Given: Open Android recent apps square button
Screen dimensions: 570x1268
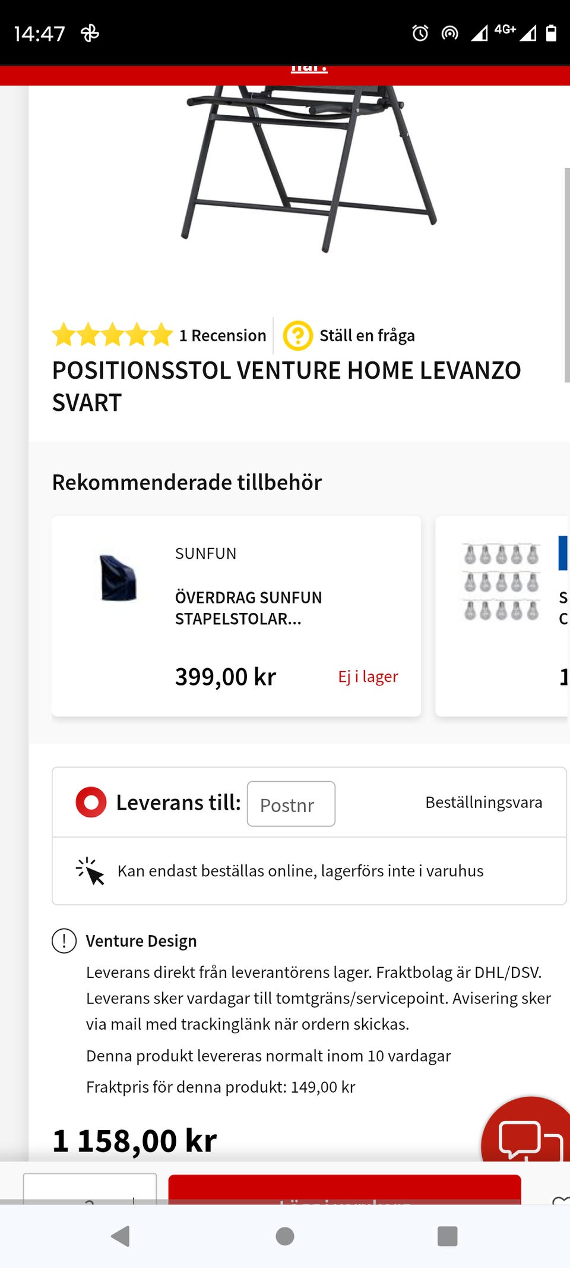Looking at the screenshot, I should [x=447, y=1236].
